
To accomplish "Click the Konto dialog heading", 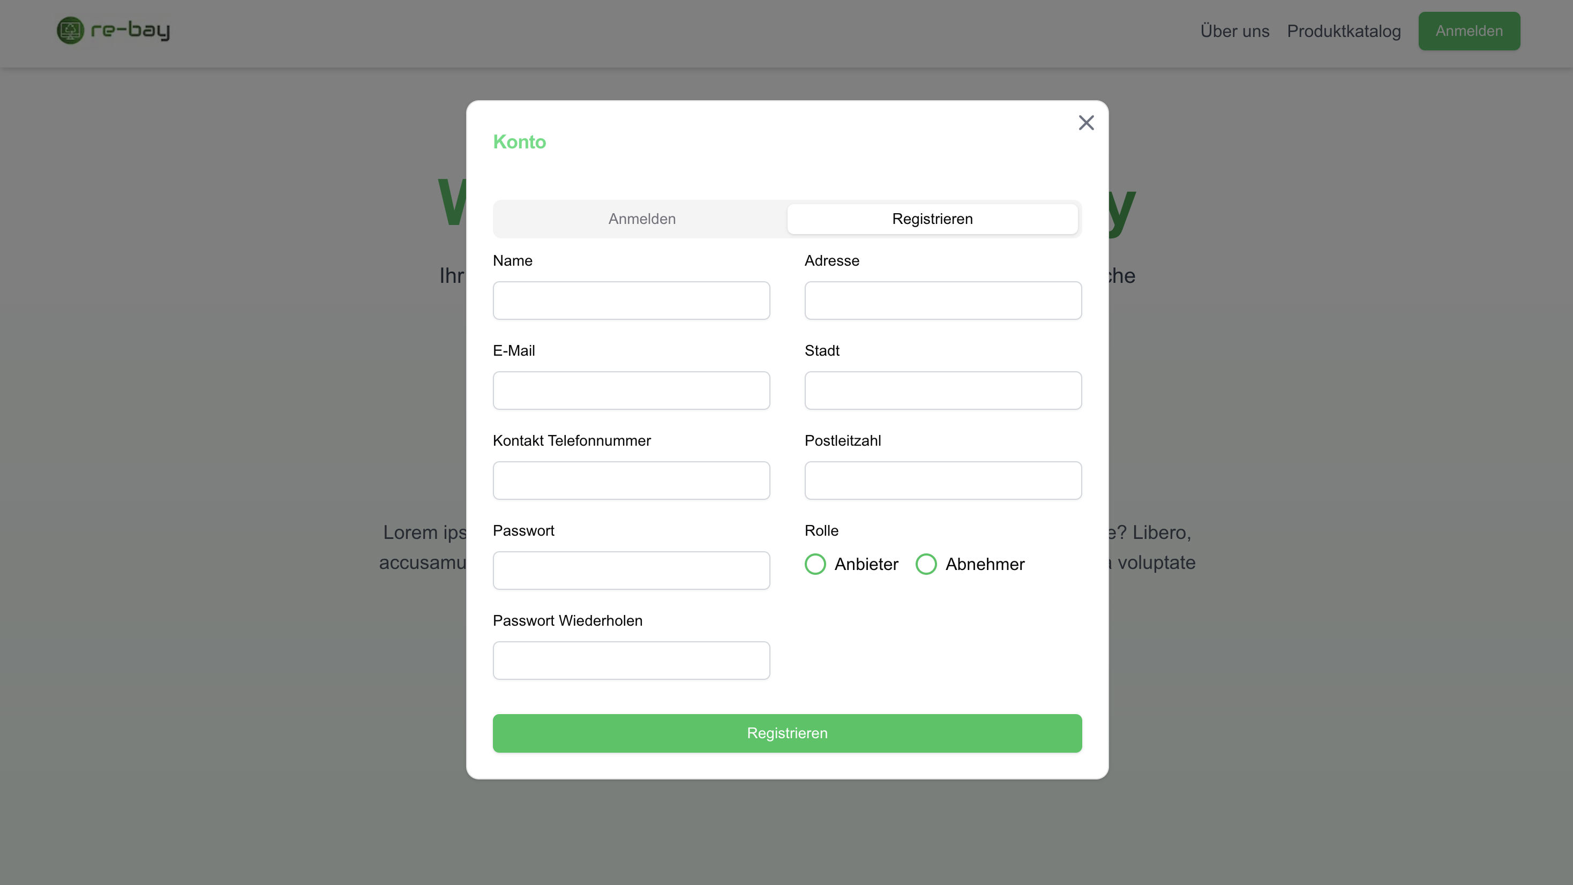I will 519,142.
